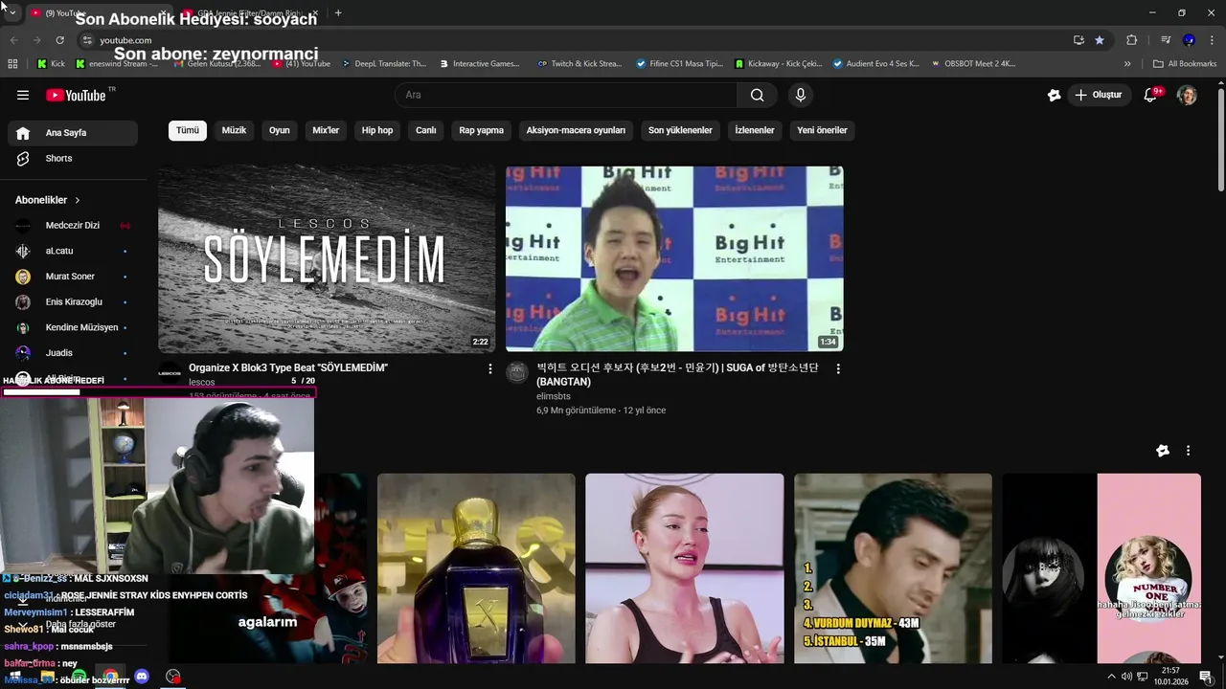Viewport: 1226px width, 689px height.
Task: Open the VURDUM DUYMAZ ranking Short
Action: pos(893,568)
